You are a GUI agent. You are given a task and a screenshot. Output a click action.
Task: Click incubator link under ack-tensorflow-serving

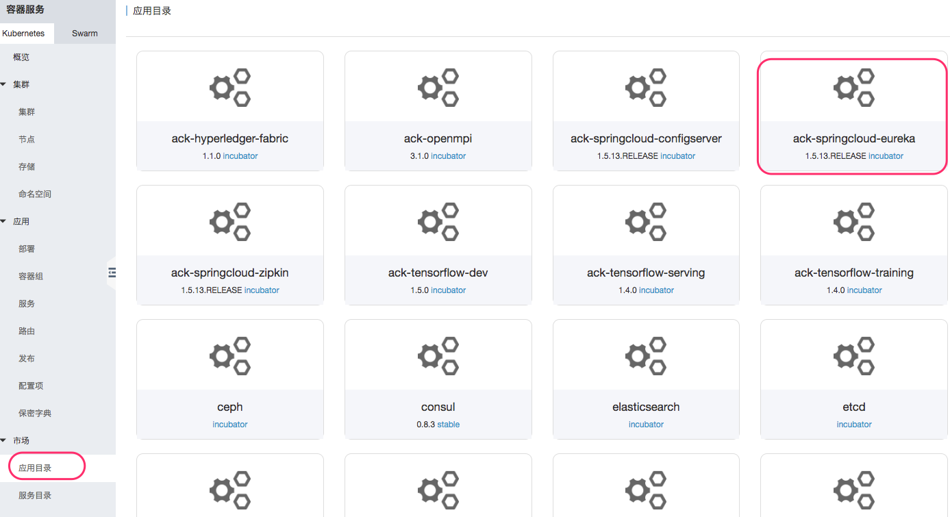(657, 290)
